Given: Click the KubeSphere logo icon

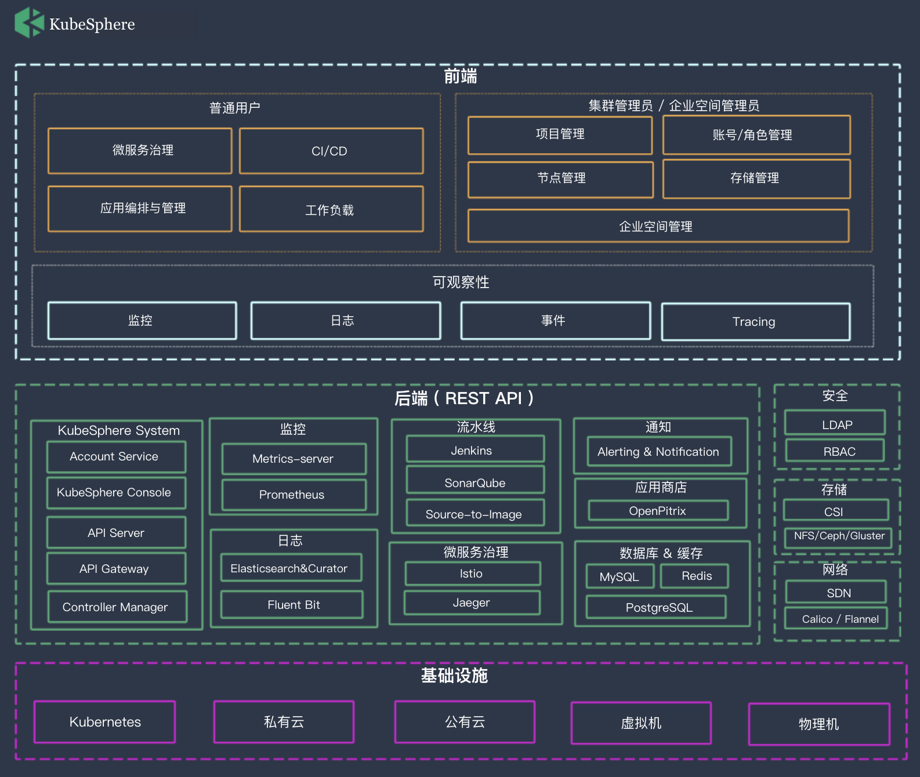Looking at the screenshot, I should [29, 23].
